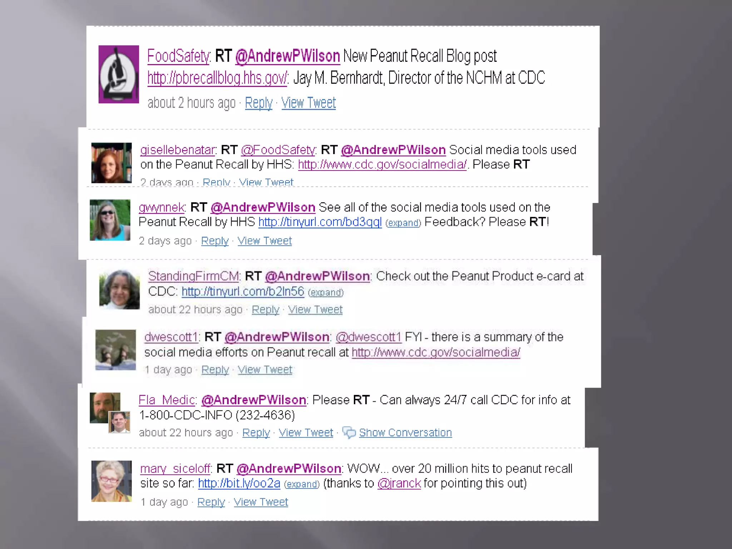Click the FoodSafety microscope avatar
The width and height of the screenshot is (732, 549).
point(119,74)
